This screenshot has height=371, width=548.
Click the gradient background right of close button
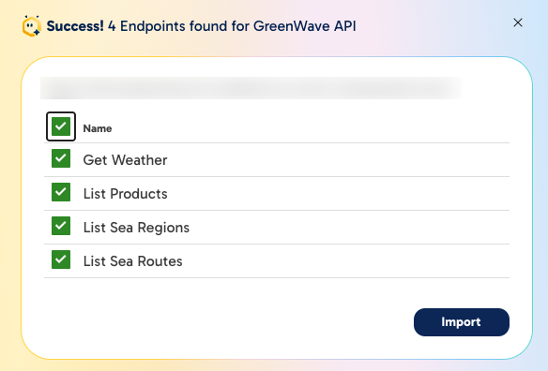(x=537, y=22)
